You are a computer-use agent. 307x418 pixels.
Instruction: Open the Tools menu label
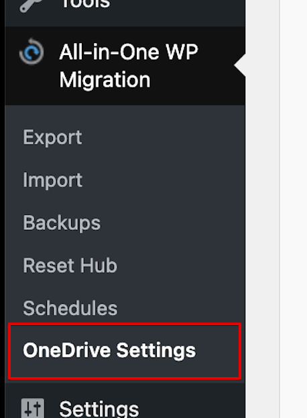coord(86,4)
